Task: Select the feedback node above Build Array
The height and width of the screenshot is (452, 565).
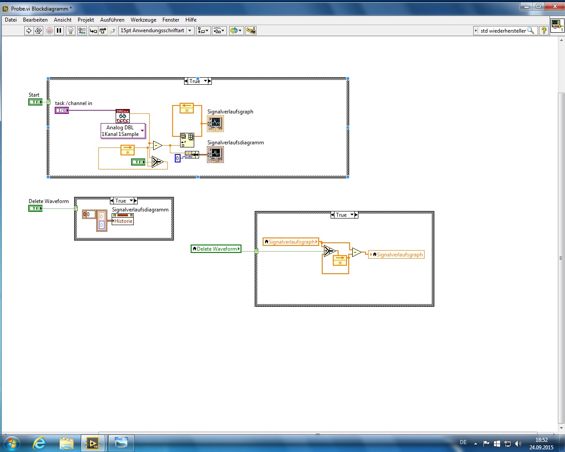Action: tap(187, 108)
